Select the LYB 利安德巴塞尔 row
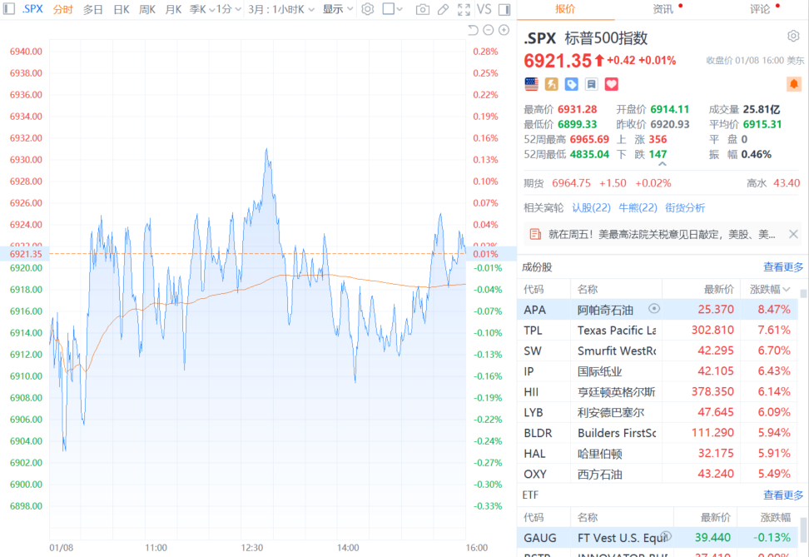809x557 pixels. (657, 412)
